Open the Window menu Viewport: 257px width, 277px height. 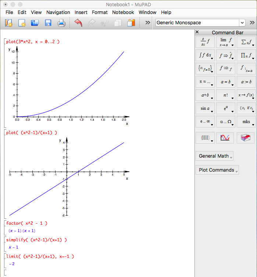click(147, 13)
